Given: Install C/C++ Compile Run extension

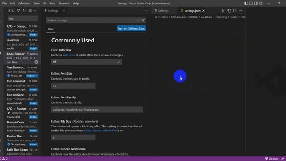Looking at the screenshot, I should coord(33,35).
